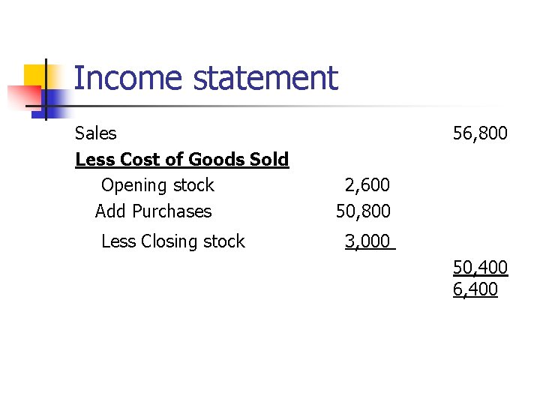The height and width of the screenshot is (405, 540).
Task: Select the 56,800 sales amount
Action: point(480,133)
